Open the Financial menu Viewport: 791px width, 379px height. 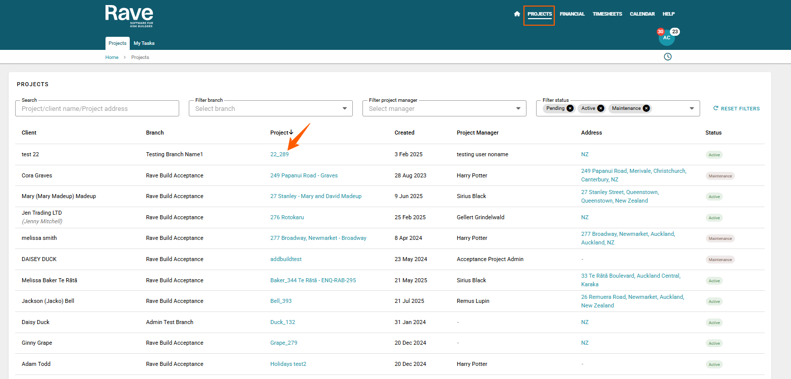pyautogui.click(x=572, y=14)
